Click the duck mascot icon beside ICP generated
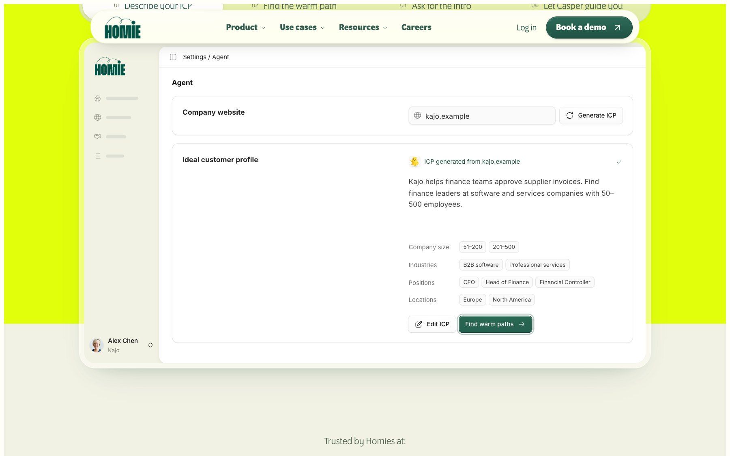 point(414,161)
